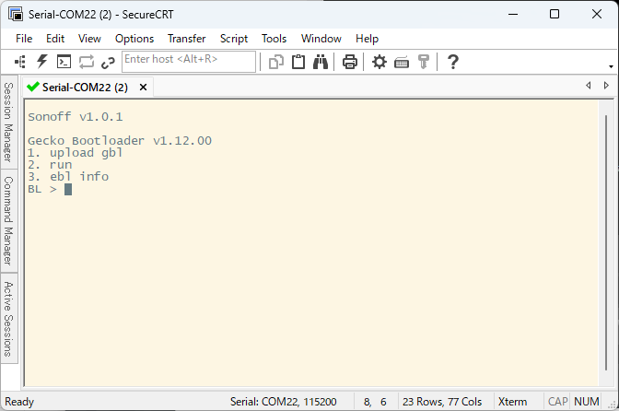Viewport: 619px width, 411px height.
Task: Open the Script menu
Action: click(234, 39)
